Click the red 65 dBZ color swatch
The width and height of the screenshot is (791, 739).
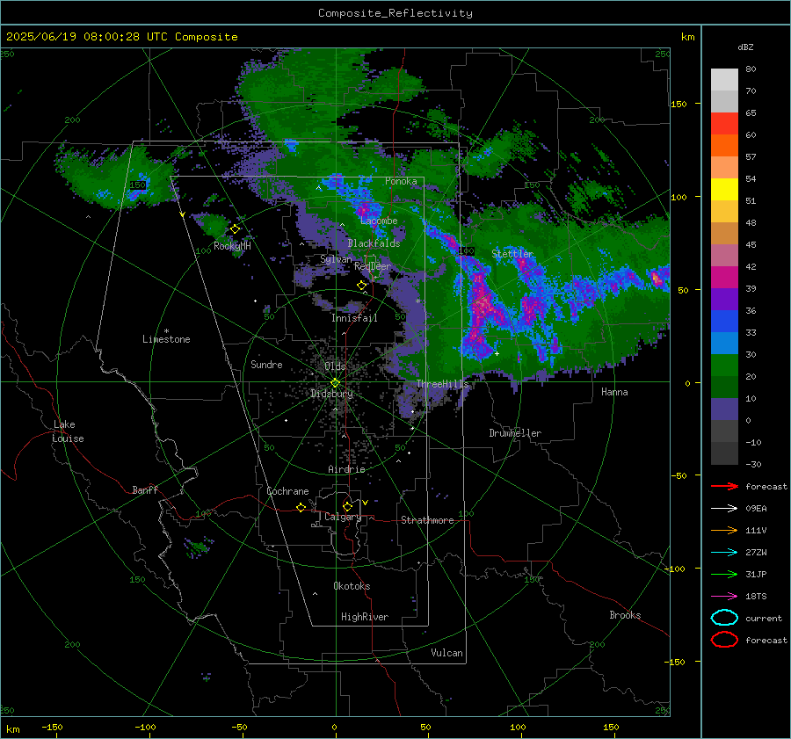[x=724, y=124]
